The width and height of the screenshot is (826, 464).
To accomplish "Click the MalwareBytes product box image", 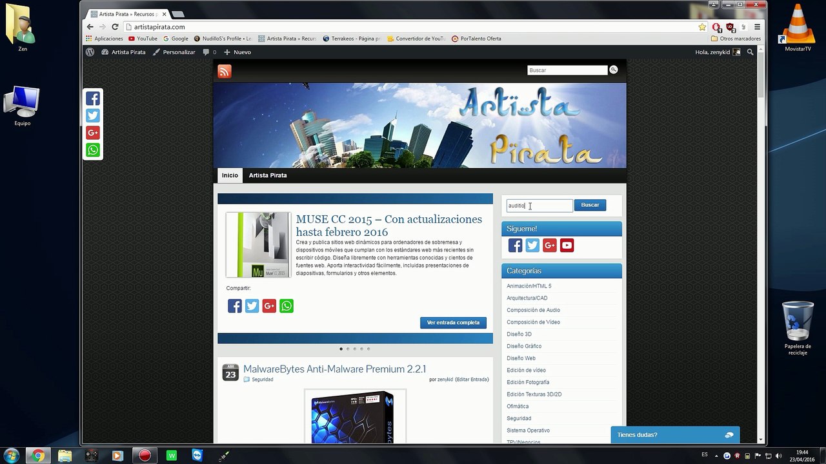I will tap(355, 417).
